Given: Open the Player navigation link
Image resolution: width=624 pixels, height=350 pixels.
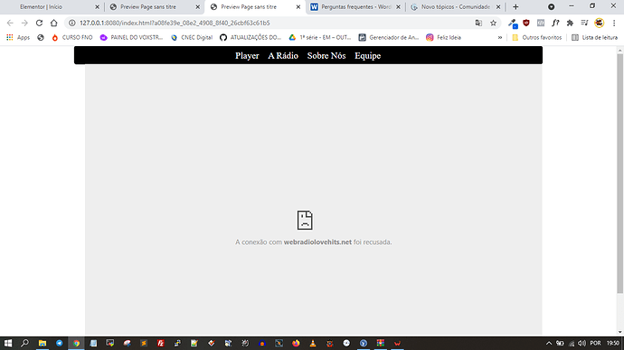Looking at the screenshot, I should point(247,56).
